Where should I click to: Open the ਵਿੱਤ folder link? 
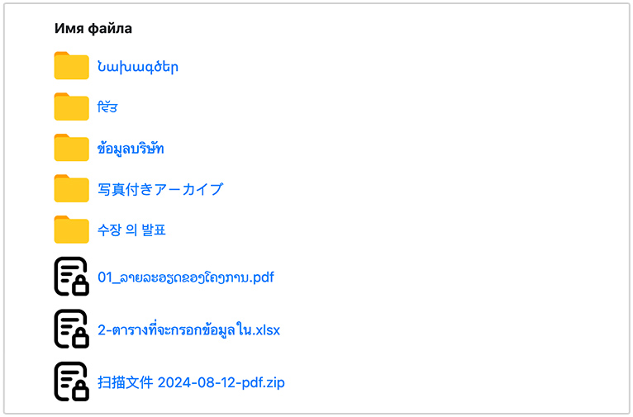point(108,107)
